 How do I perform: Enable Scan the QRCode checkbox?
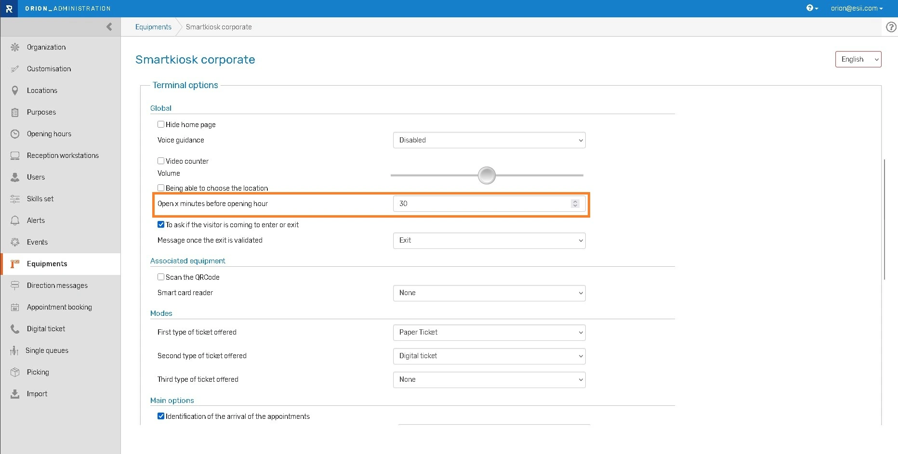click(161, 277)
